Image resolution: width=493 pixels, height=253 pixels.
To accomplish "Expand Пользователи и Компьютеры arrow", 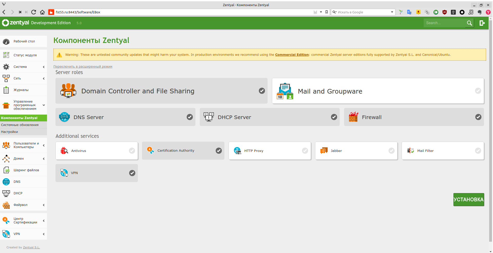I will click(x=44, y=146).
